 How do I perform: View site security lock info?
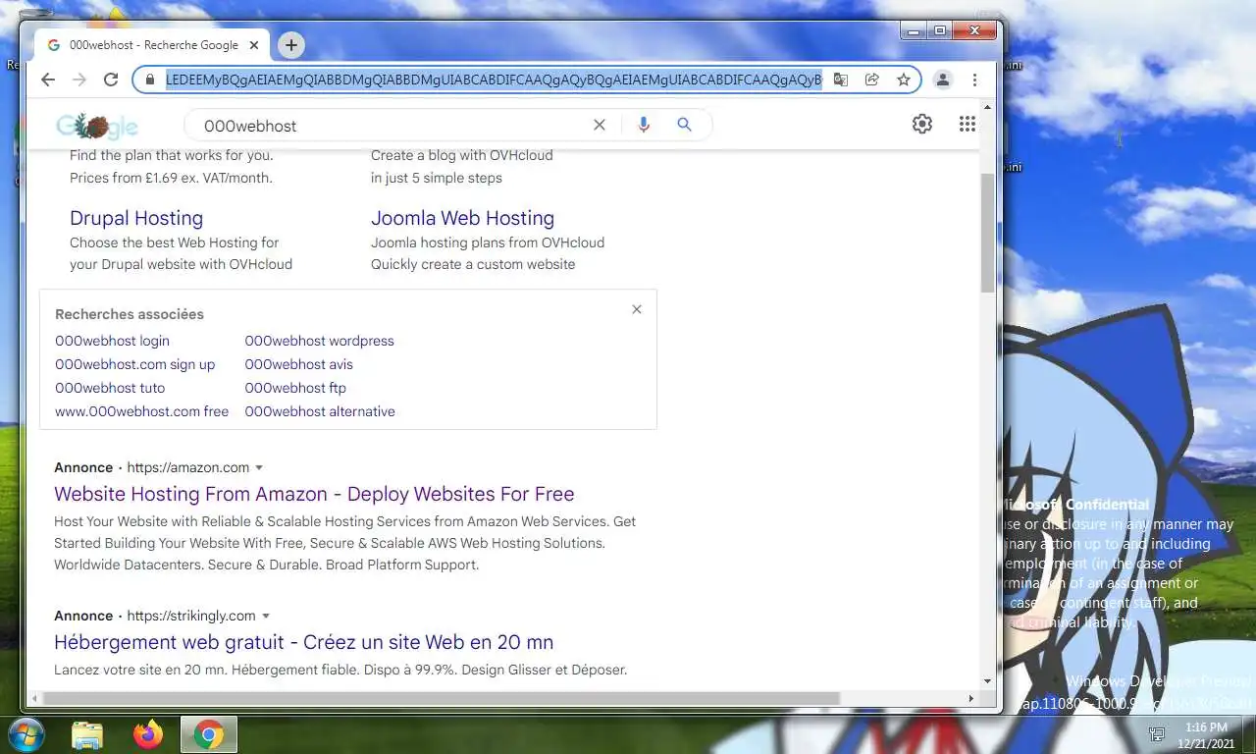150,80
